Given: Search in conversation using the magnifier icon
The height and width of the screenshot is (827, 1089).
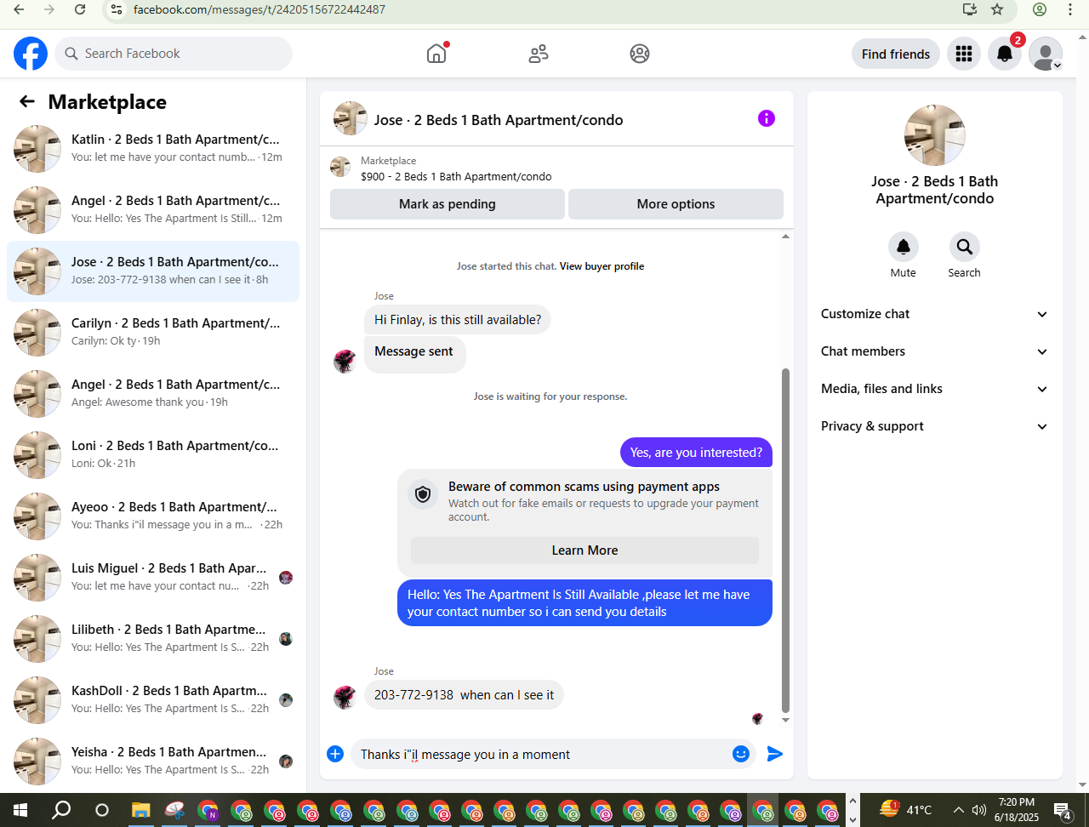Looking at the screenshot, I should point(965,247).
